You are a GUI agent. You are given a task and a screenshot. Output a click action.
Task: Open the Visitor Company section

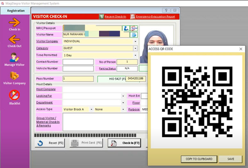coord(14,77)
